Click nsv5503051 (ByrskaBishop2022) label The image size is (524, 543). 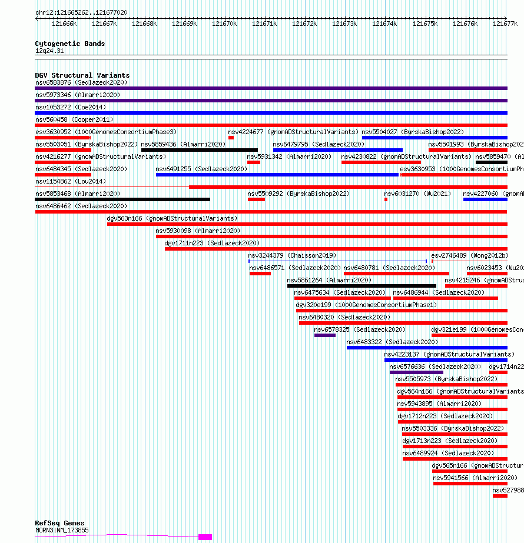pyautogui.click(x=87, y=144)
